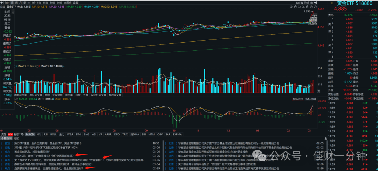The width and height of the screenshot is (378, 171).
Task: Click the right-arrow collapse icon near 均线
Action: 315,3
